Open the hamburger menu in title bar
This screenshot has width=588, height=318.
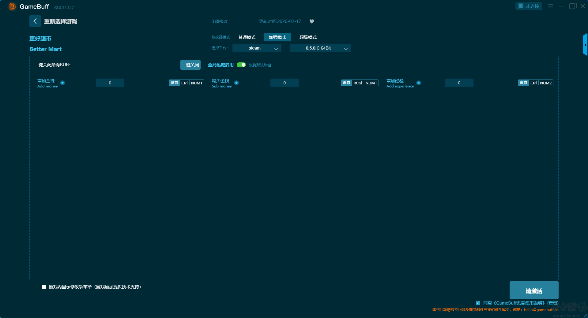[x=550, y=6]
